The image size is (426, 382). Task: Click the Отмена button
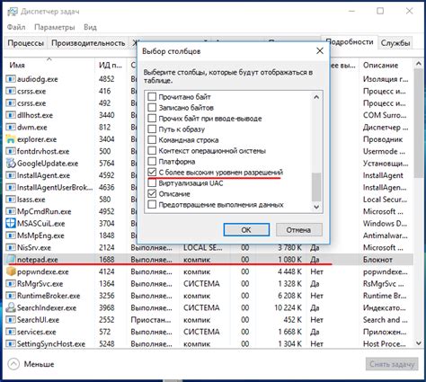(298, 230)
